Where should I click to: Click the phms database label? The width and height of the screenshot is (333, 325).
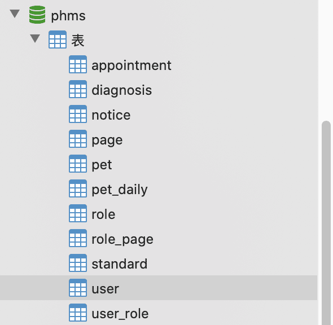pyautogui.click(x=68, y=16)
